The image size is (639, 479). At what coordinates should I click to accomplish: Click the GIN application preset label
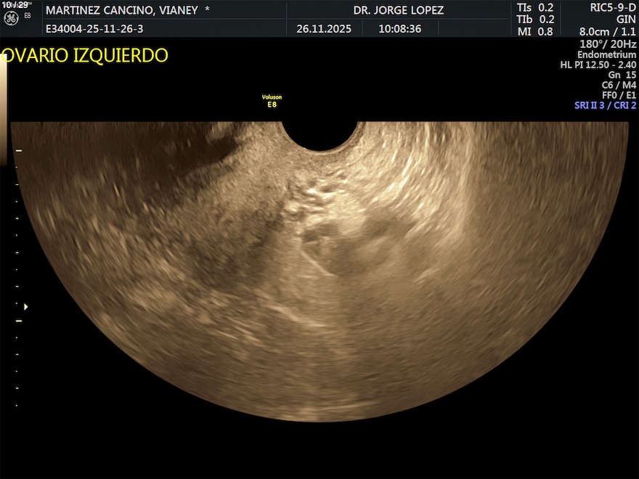(x=625, y=20)
